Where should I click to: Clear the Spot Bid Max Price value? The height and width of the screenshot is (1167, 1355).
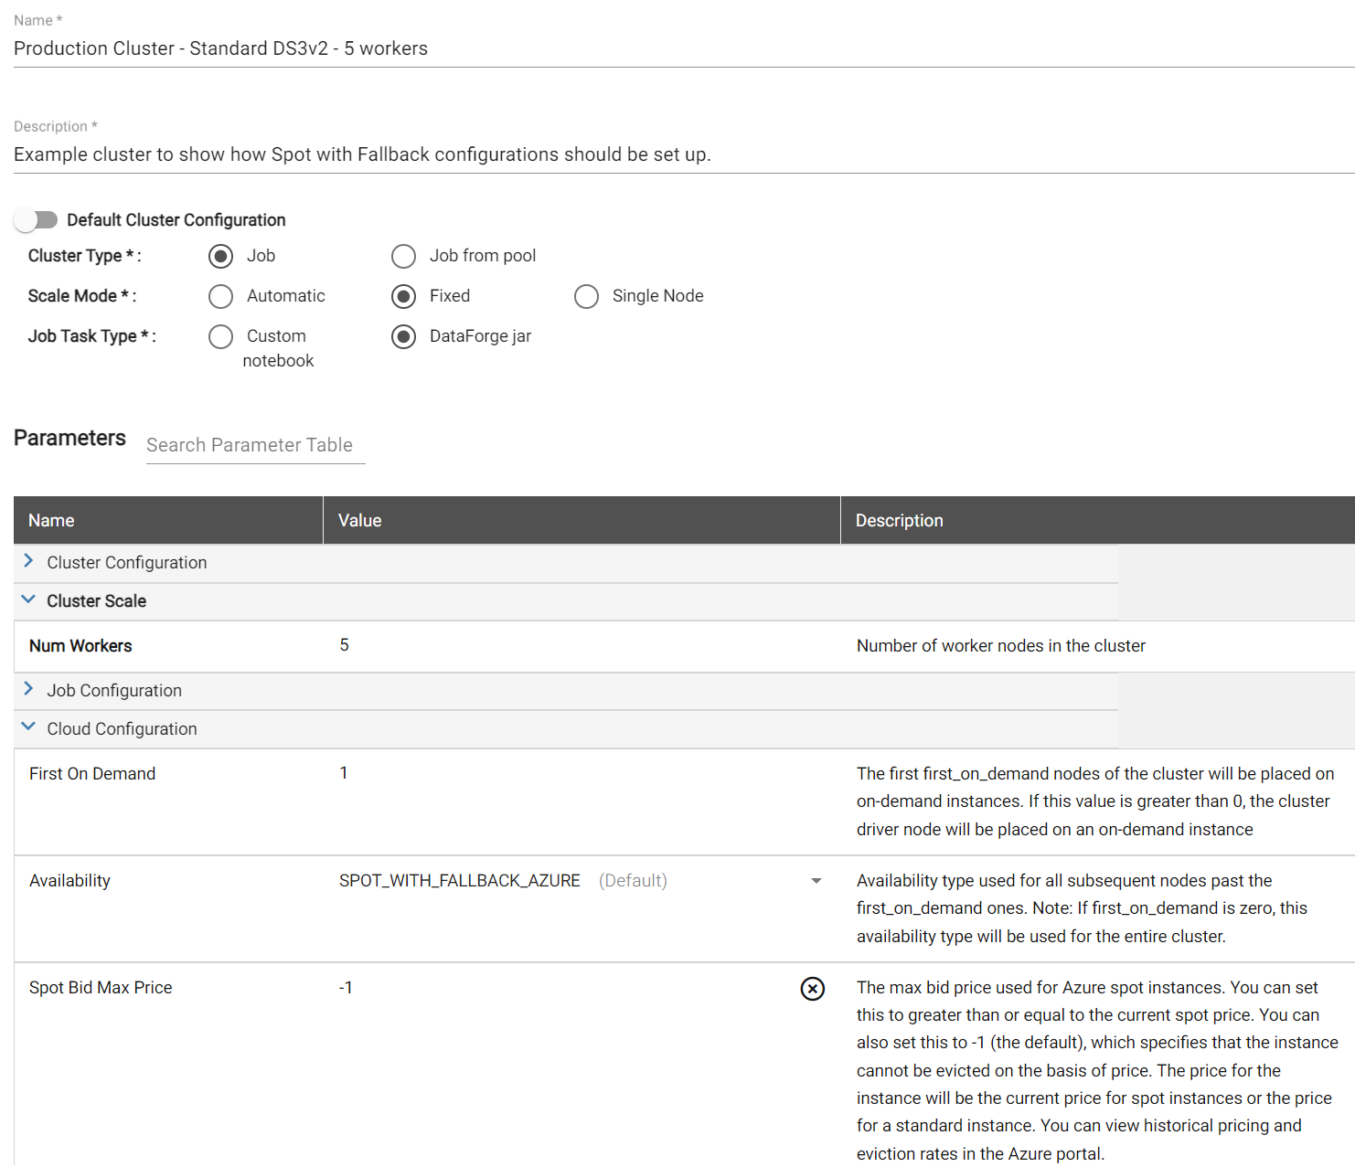812,988
